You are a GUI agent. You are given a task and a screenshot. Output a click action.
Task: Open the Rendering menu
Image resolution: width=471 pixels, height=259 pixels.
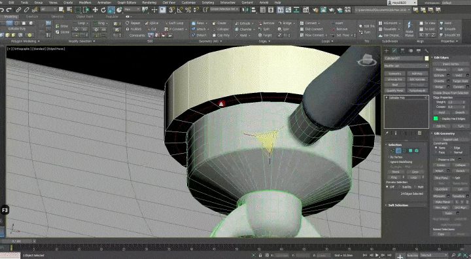pyautogui.click(x=149, y=3)
